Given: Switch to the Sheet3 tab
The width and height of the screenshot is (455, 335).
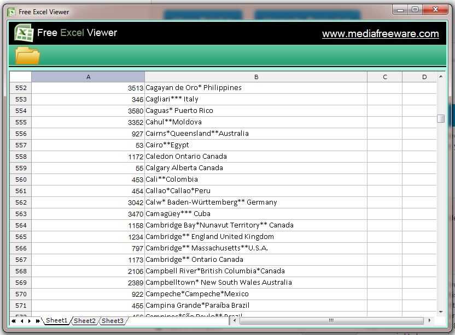Looking at the screenshot, I should click(113, 321).
